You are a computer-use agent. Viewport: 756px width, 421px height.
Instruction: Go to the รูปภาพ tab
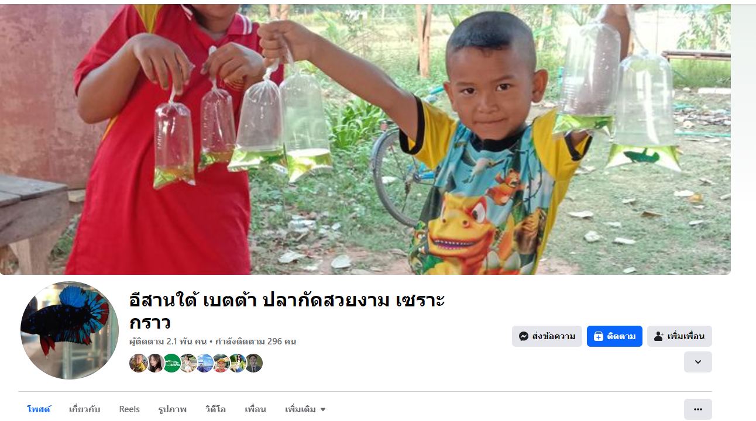[173, 409]
